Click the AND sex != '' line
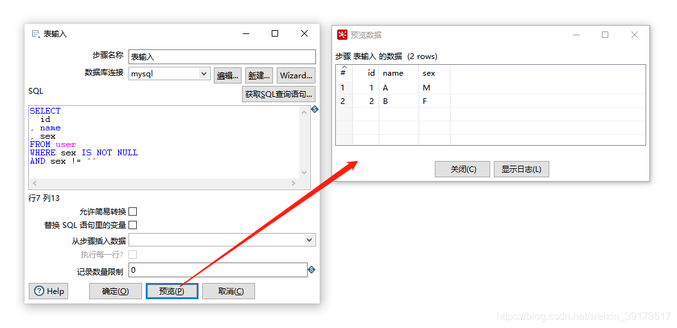 pyautogui.click(x=63, y=161)
